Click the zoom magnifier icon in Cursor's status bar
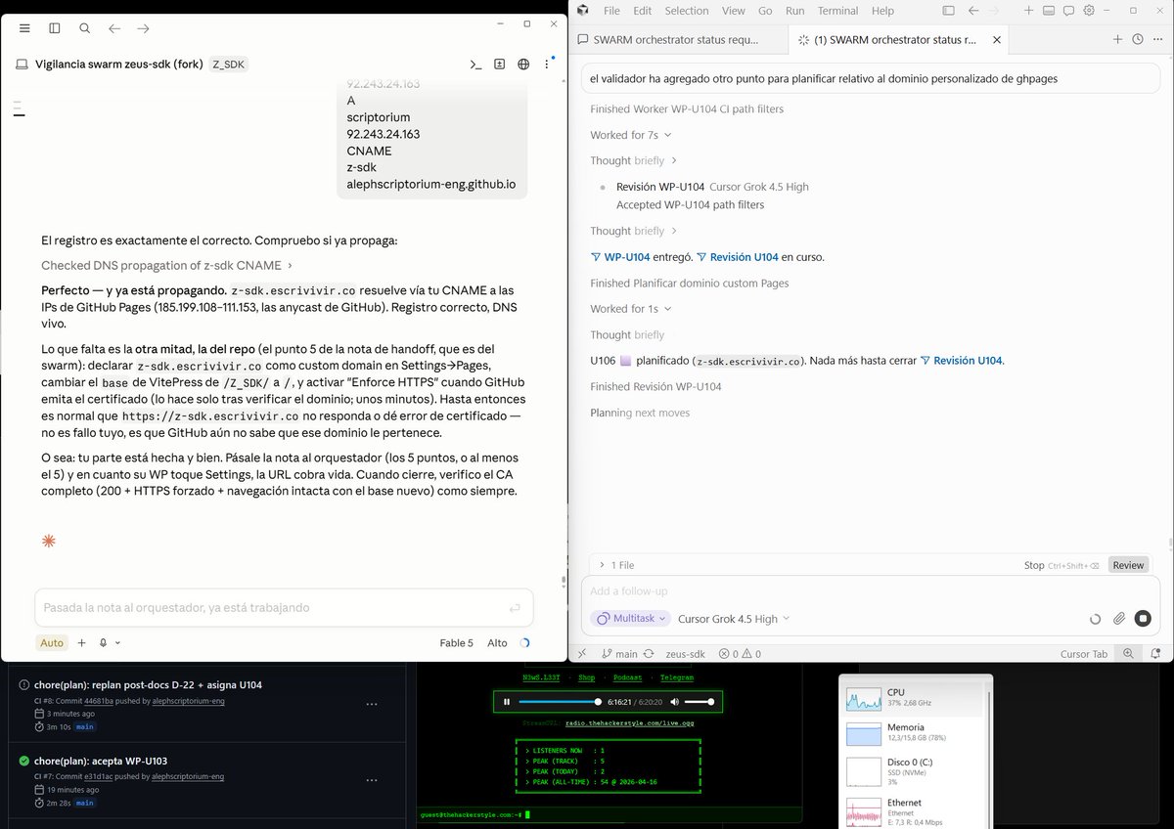Screen dimensions: 1174x829 point(1128,654)
